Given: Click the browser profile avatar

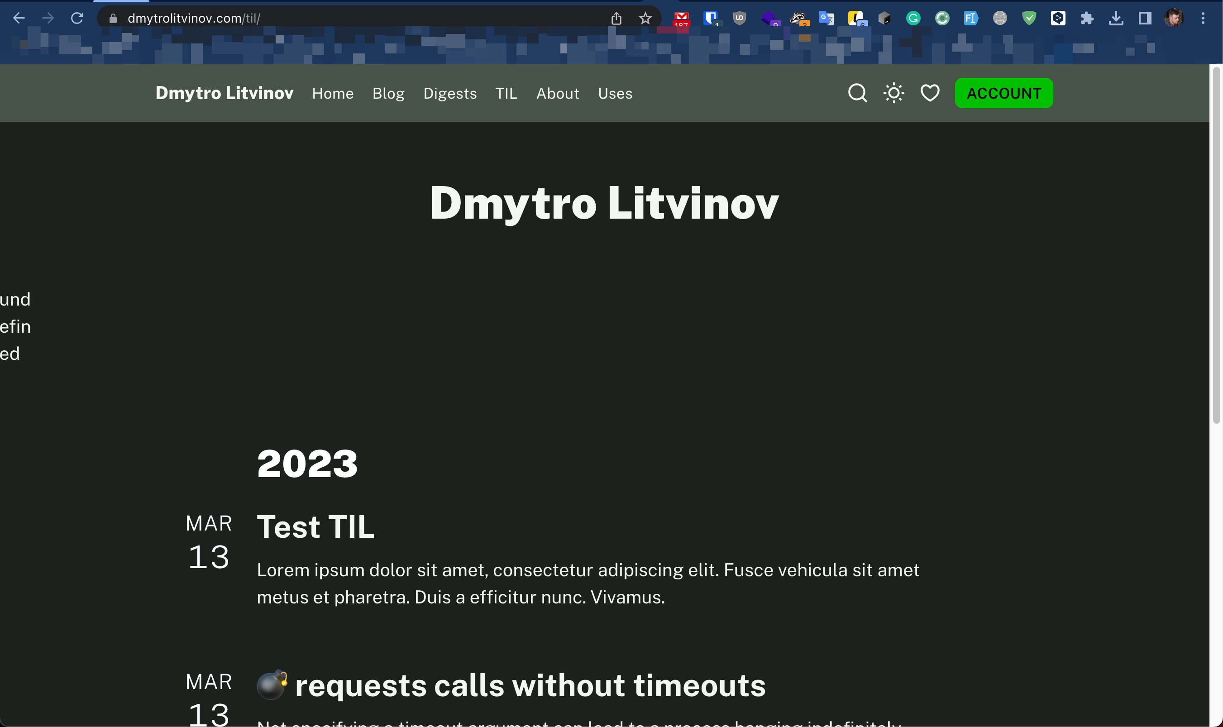Looking at the screenshot, I should tap(1175, 18).
